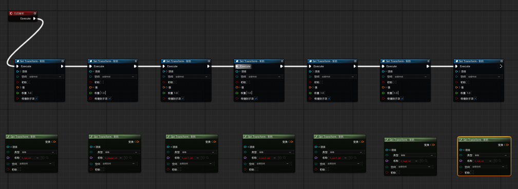Select the Get Transform node header for b_head_ctrl

click(x=410, y=139)
